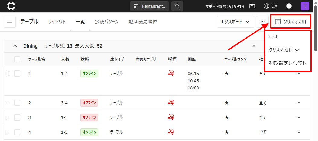Click rotation time 06:15- in table 1

coord(194,74)
